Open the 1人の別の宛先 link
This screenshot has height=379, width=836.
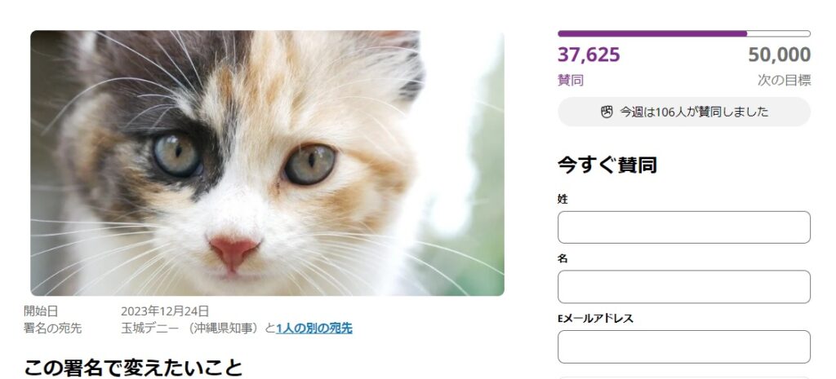(314, 328)
